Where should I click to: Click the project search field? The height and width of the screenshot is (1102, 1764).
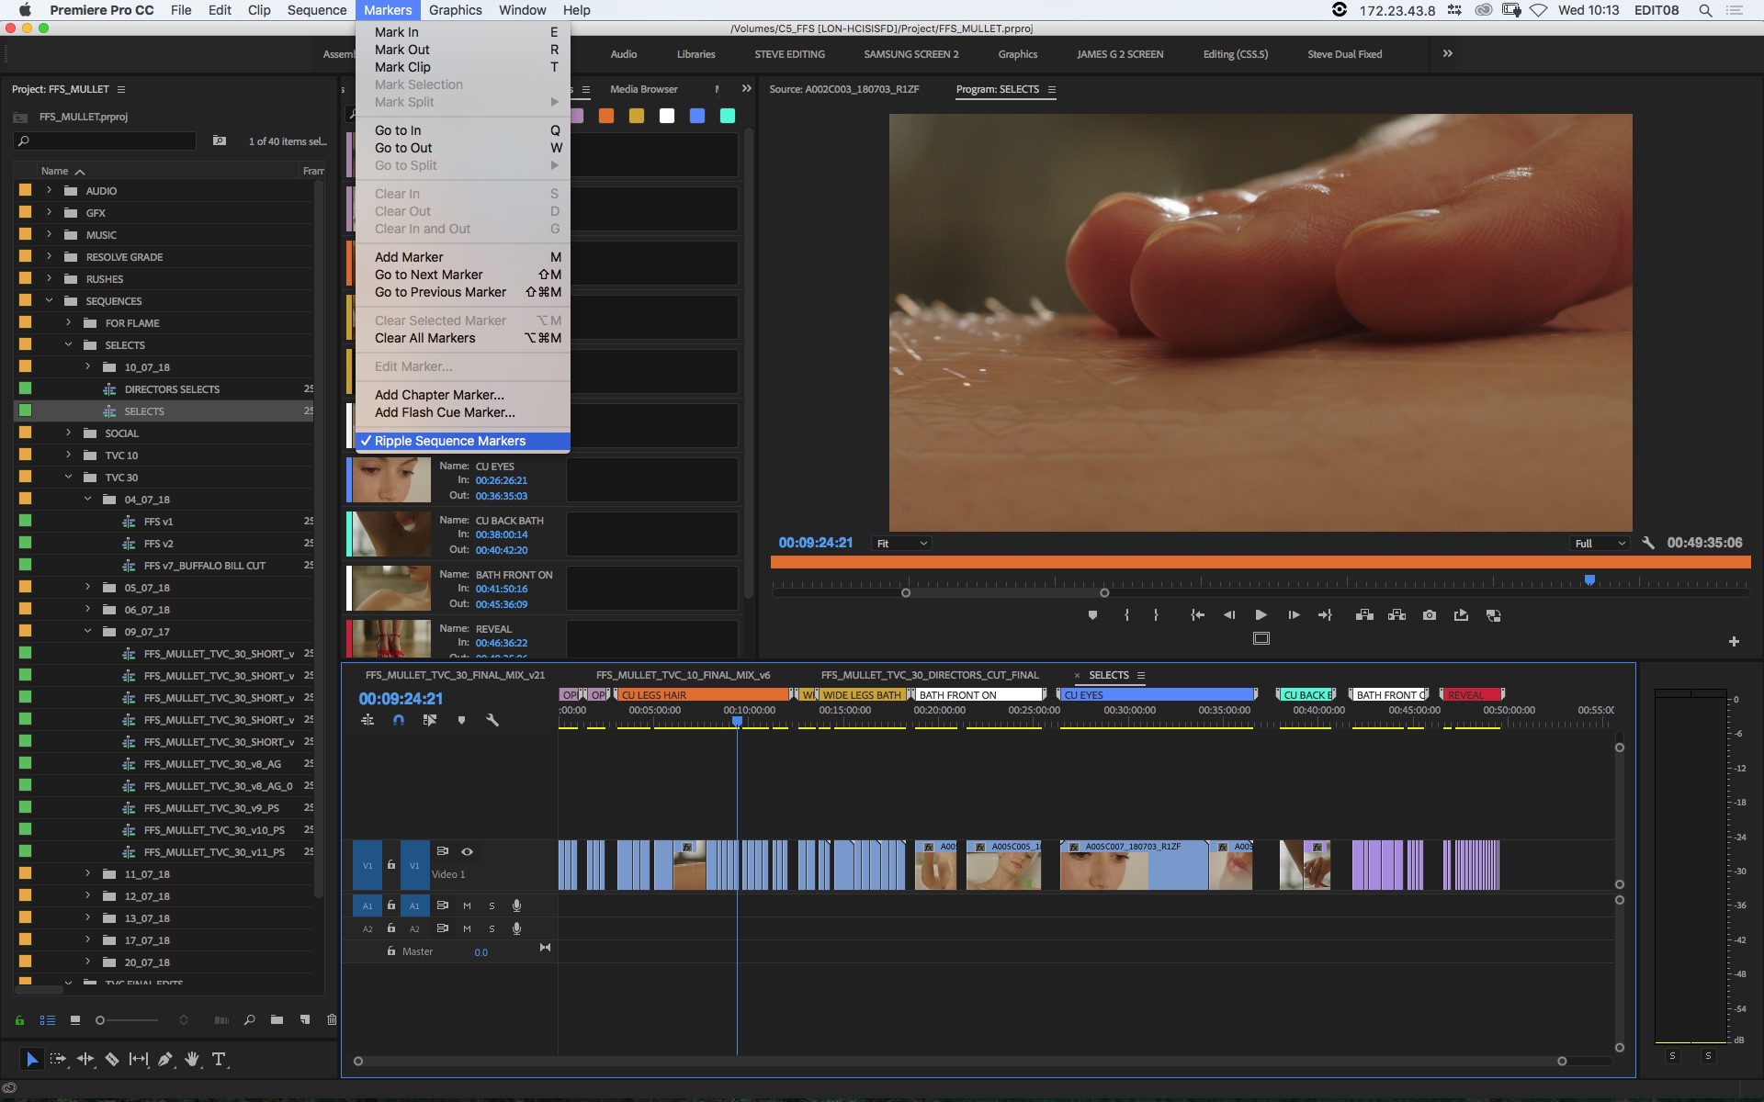tap(106, 141)
